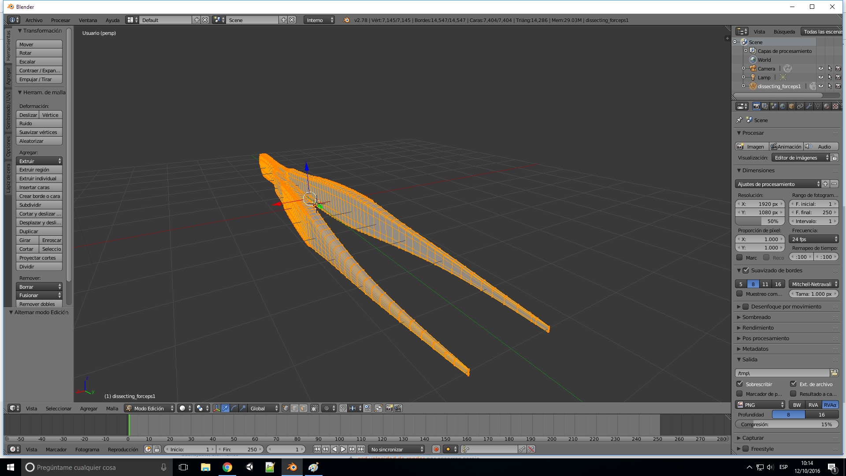The height and width of the screenshot is (476, 846).
Task: Open the Material properties sphere tab
Action: click(827, 106)
